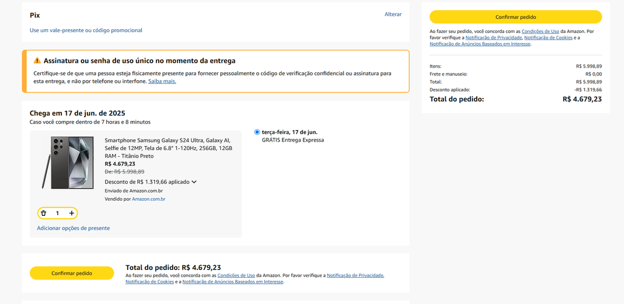Open Notificação de Cookies in right sidebar
The height and width of the screenshot is (304, 624).
pos(549,38)
